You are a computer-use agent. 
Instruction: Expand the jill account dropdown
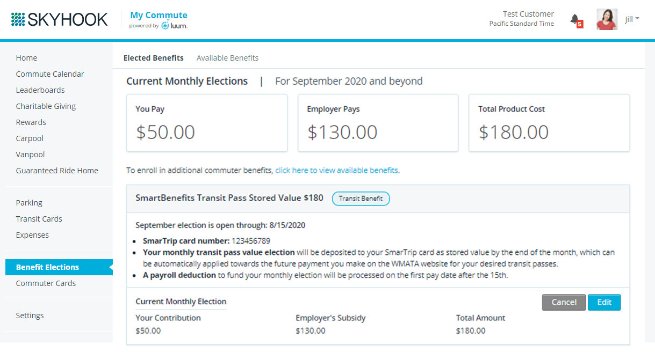[x=632, y=19]
